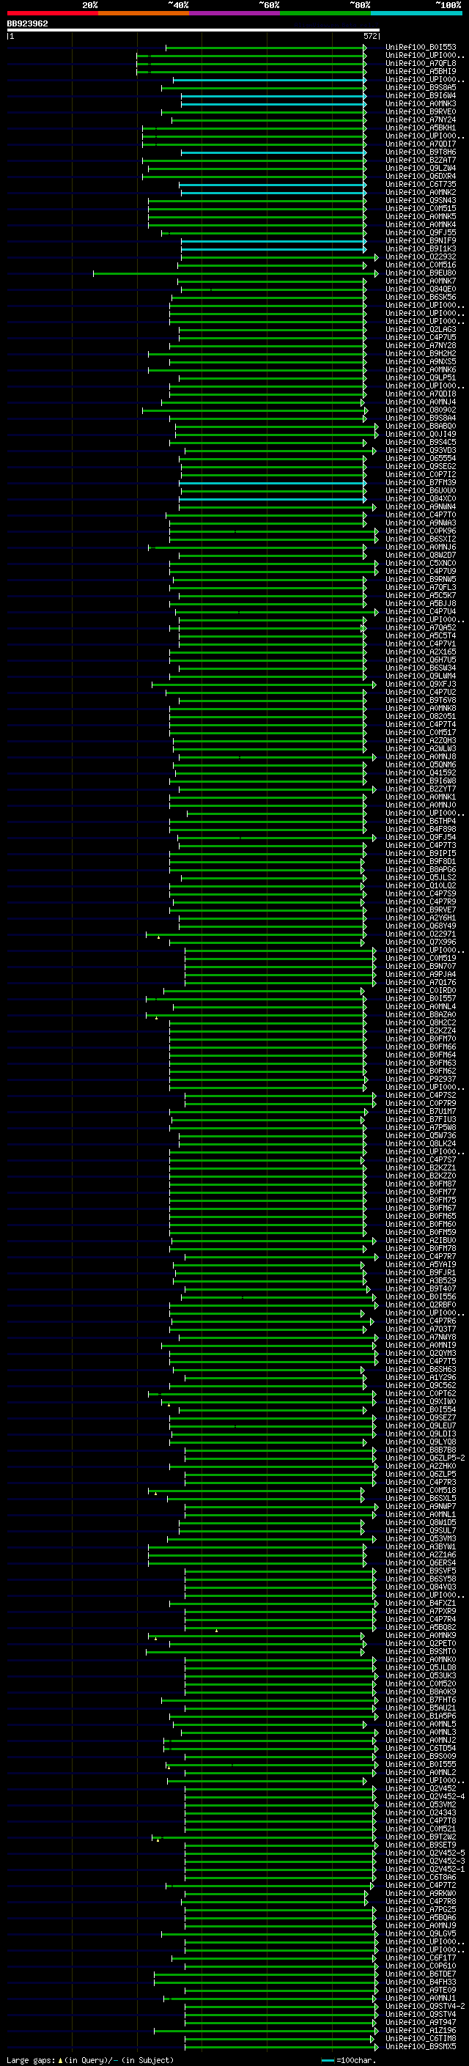Select hit label UniRef100_B2ZAT7

421,161
